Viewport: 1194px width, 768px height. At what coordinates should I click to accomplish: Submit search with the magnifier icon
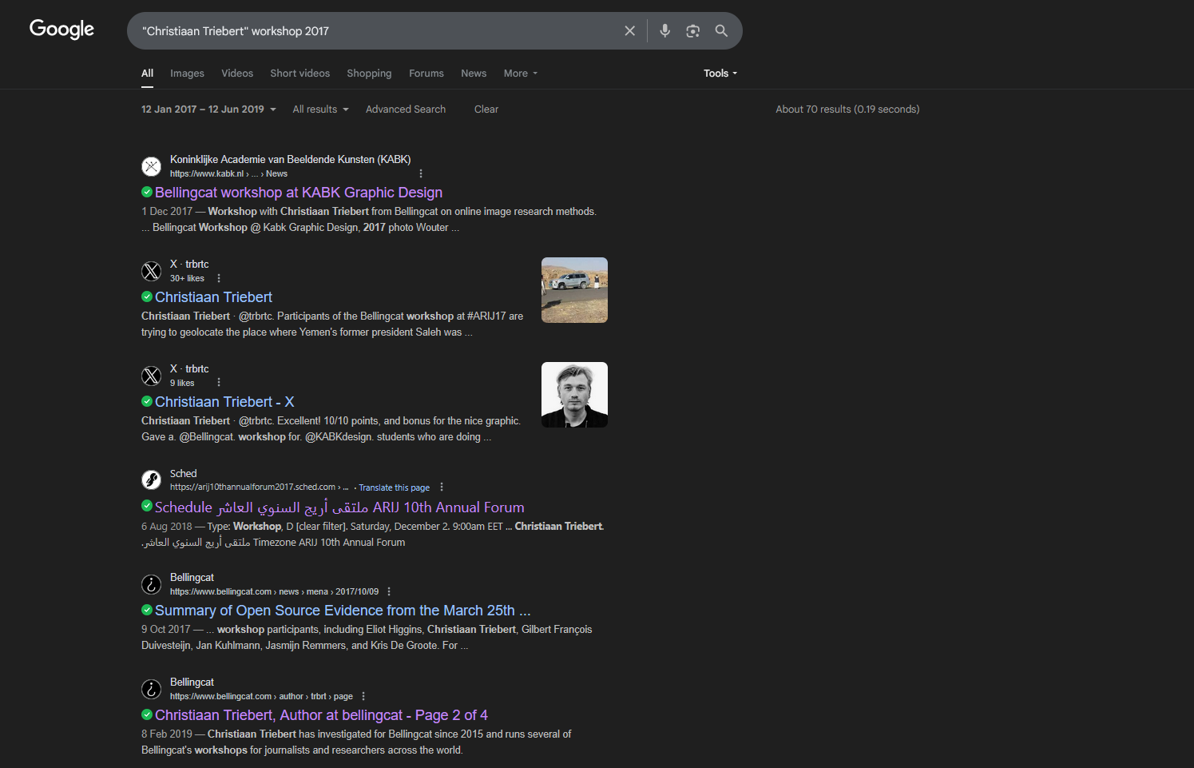tap(721, 30)
